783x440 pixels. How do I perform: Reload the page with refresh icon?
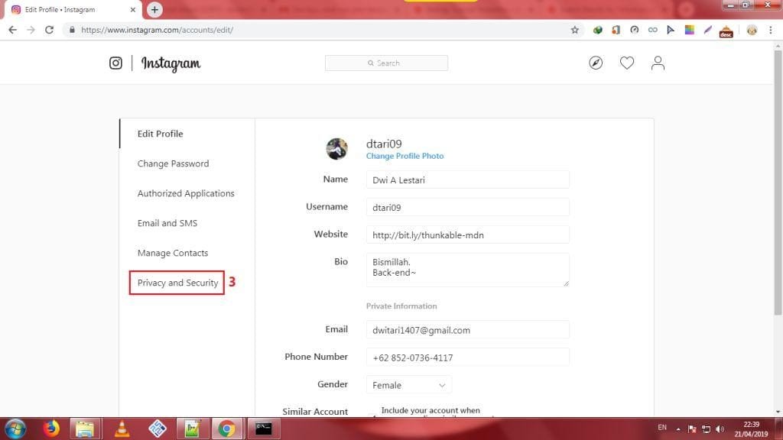pos(49,30)
